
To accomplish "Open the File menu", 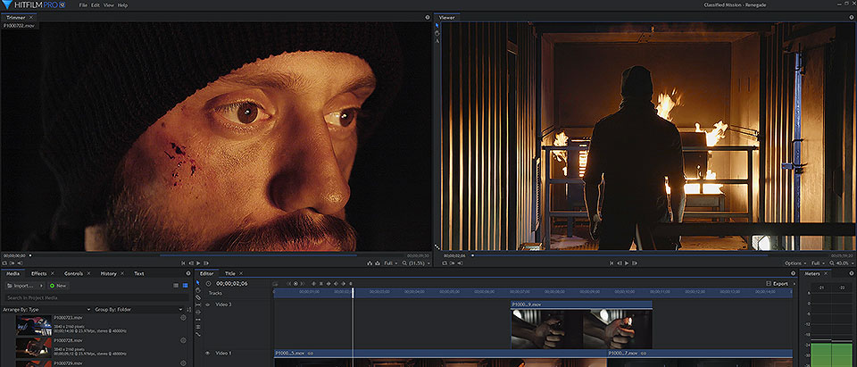I will pyautogui.click(x=83, y=5).
